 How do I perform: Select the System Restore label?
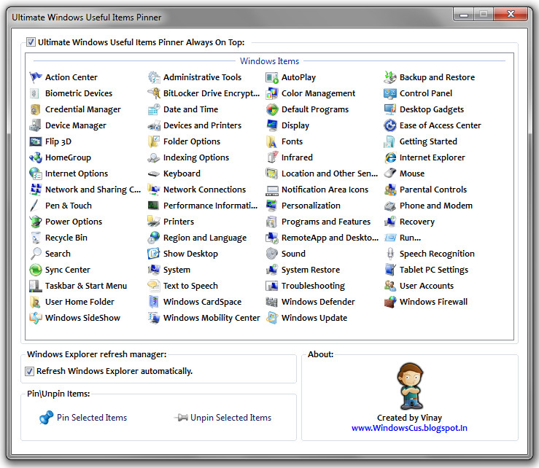[x=311, y=270]
